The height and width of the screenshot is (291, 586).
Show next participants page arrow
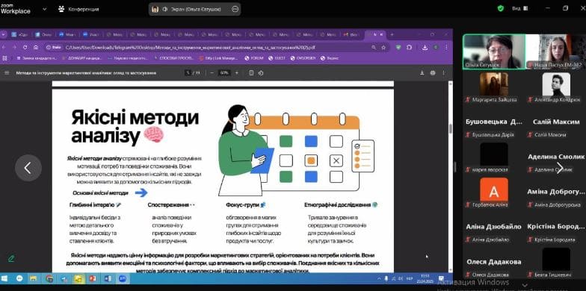point(559,168)
